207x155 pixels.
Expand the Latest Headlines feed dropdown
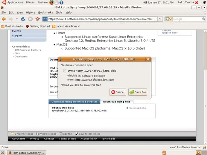coord(79,26)
